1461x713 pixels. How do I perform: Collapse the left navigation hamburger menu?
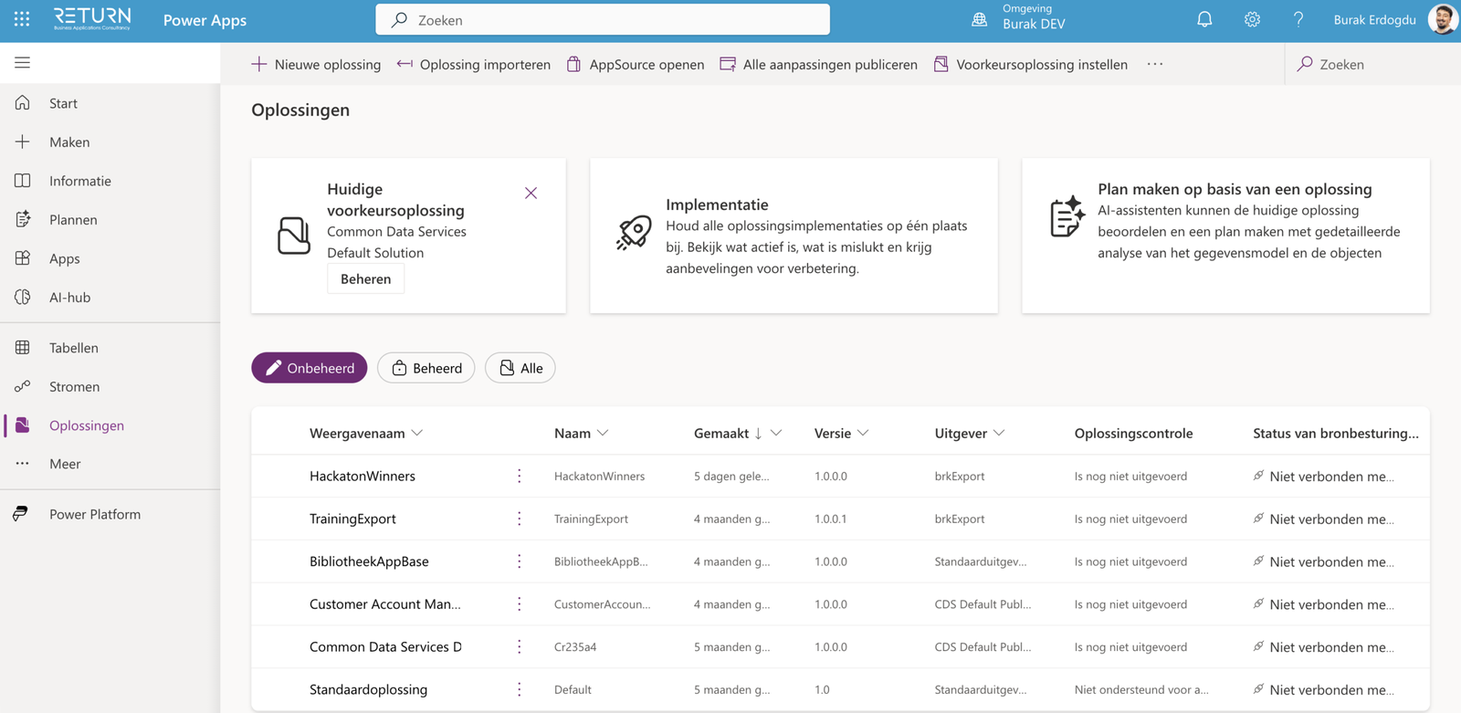[22, 62]
